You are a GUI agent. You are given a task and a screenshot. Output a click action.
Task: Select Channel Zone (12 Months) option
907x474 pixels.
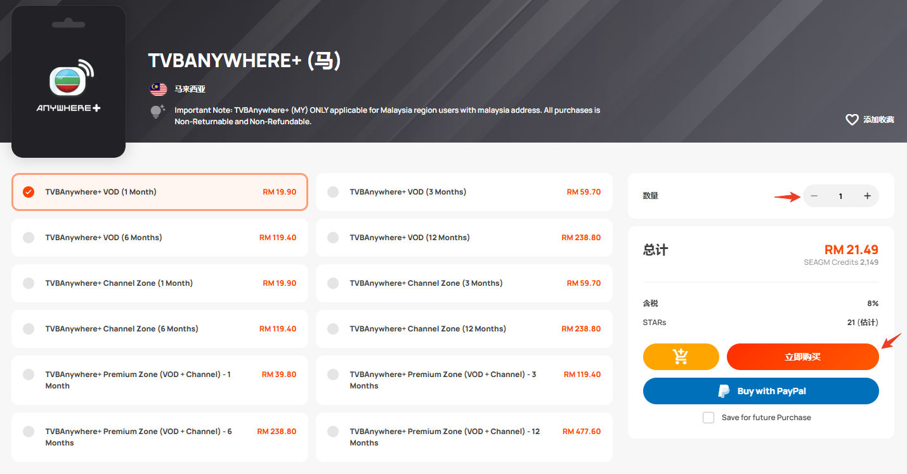tap(464, 329)
